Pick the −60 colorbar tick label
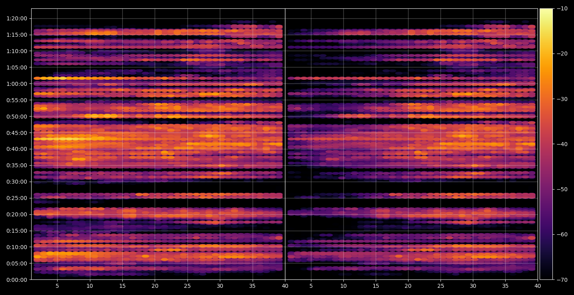This screenshot has height=295, width=574. tap(562, 234)
